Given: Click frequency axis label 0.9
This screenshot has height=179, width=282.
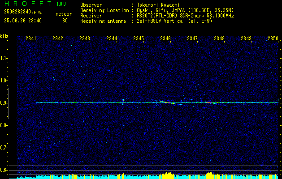Looking at the screenshot, I should click(3, 103).
